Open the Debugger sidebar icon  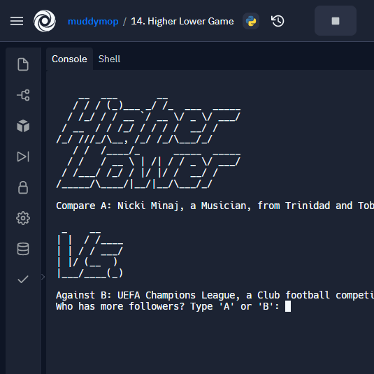[x=23, y=157]
